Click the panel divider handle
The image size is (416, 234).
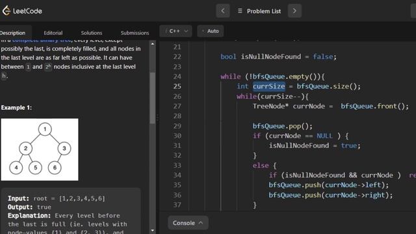(157, 118)
